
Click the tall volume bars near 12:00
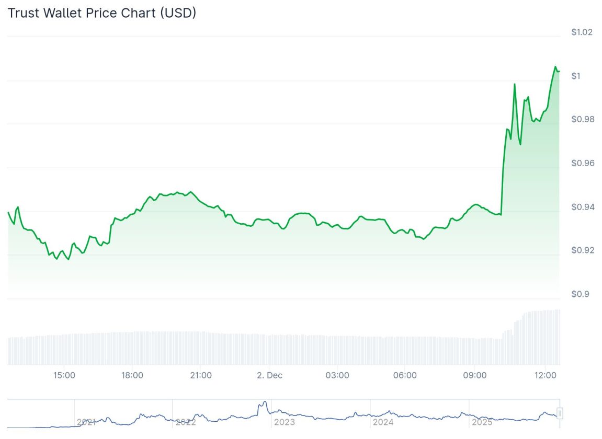tap(544, 337)
